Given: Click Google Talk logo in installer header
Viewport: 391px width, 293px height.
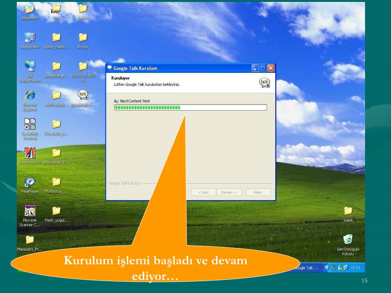Looking at the screenshot, I should tap(264, 82).
